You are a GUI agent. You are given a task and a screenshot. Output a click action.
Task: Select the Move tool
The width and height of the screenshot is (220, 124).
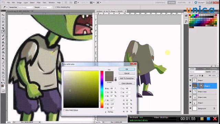point(3,15)
